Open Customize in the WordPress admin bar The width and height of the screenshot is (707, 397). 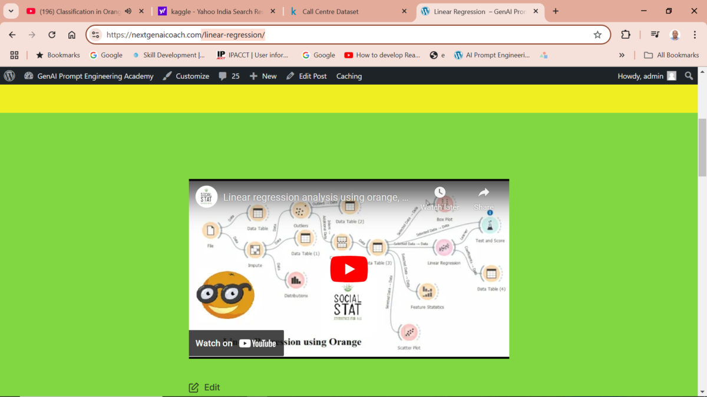186,76
